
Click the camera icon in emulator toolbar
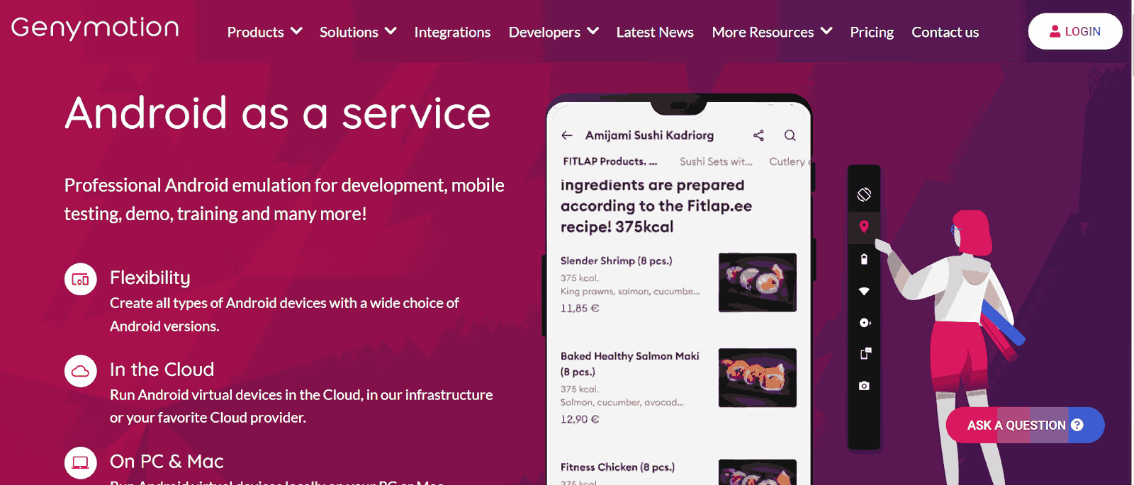[864, 386]
